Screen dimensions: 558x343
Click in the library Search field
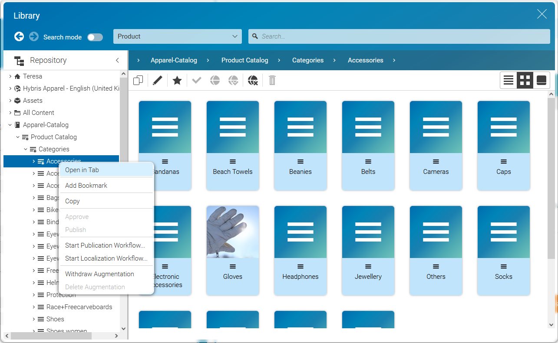click(x=400, y=36)
